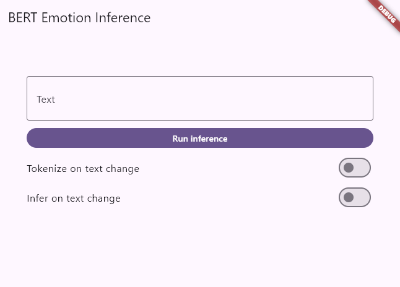Click Tokenize switch track right of its thumb

[362, 168]
